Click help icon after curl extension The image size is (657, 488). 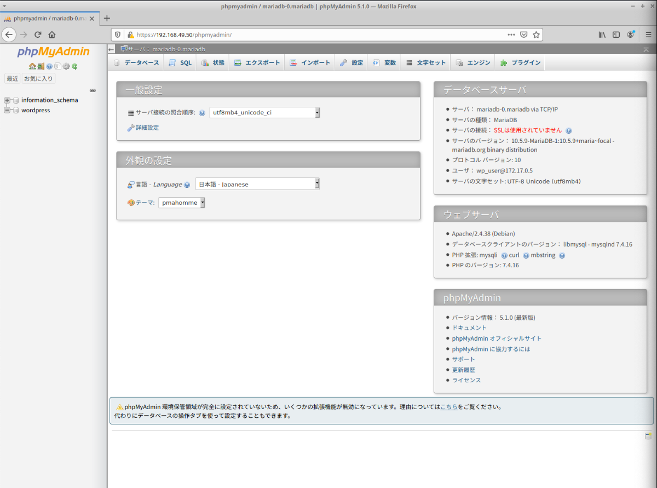click(x=526, y=255)
